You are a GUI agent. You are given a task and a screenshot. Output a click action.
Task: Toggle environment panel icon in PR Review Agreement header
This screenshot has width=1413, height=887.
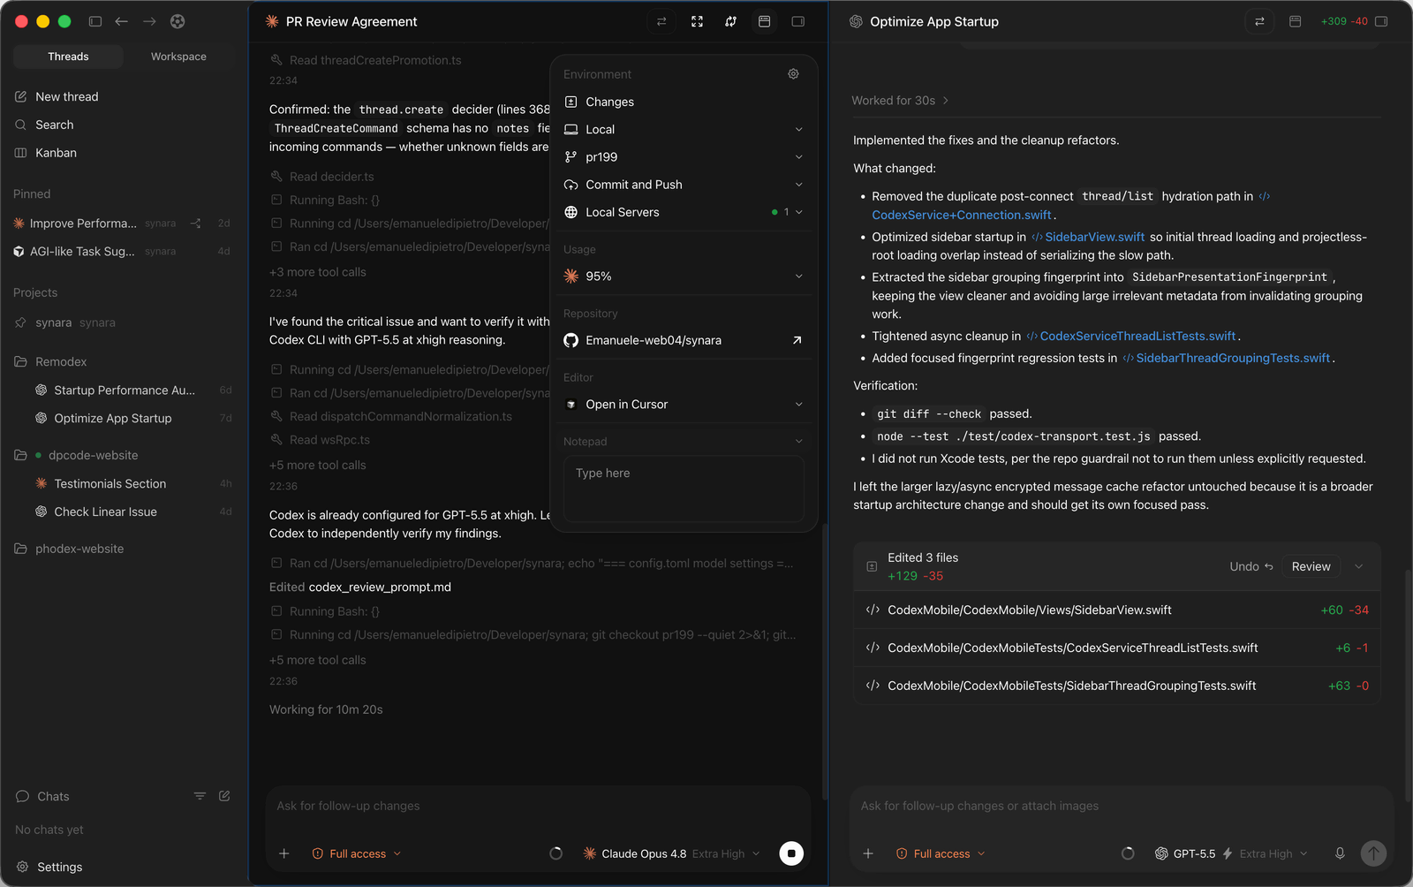765,21
